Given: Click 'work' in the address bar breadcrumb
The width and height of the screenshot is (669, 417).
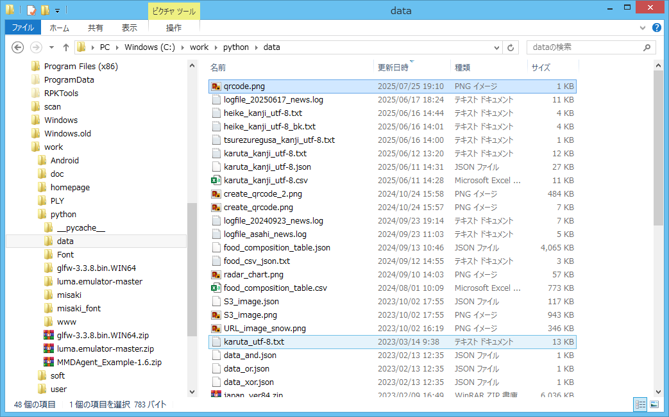Looking at the screenshot, I should (199, 47).
